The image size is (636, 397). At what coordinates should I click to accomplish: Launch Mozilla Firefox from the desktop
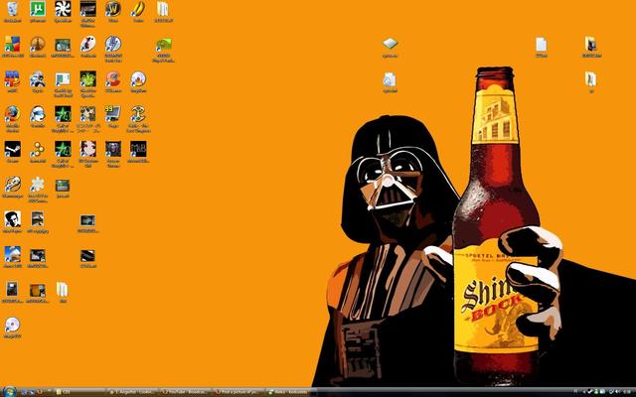[x=13, y=114]
